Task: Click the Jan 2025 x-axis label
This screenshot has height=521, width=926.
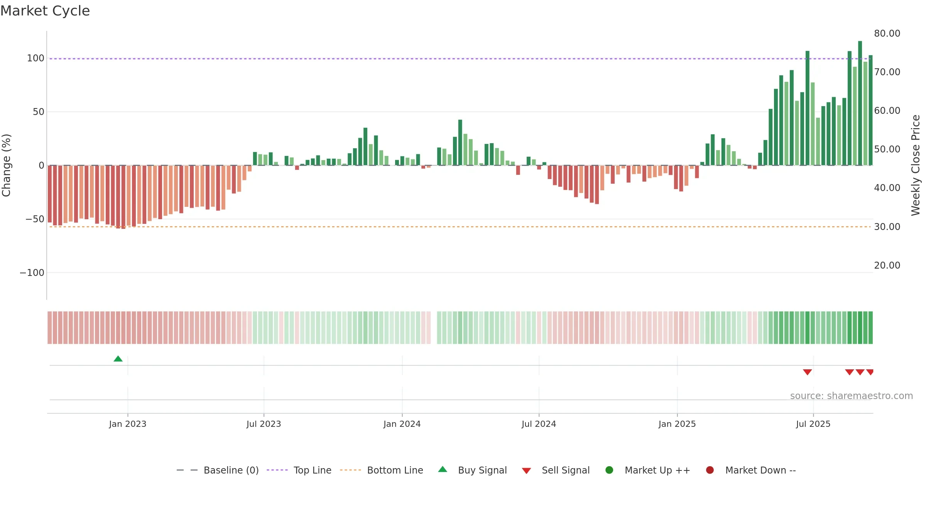Action: tap(677, 424)
